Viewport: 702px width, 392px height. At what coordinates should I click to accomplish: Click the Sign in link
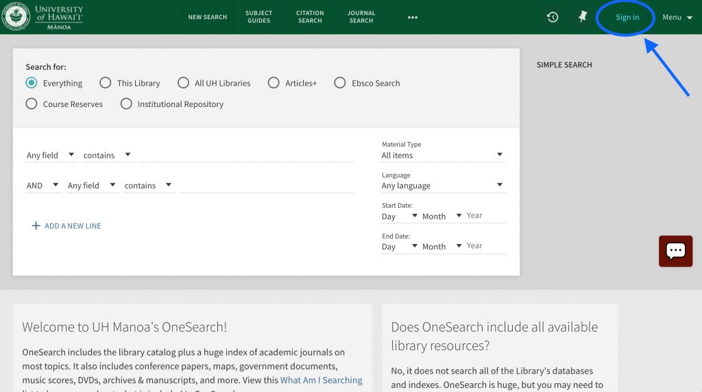coord(627,17)
